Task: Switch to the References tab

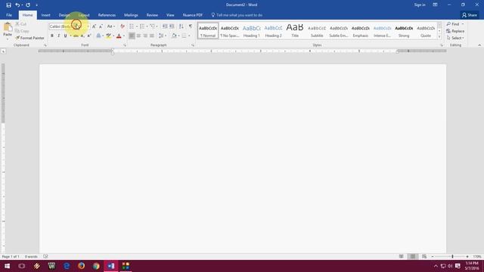Action: tap(107, 15)
